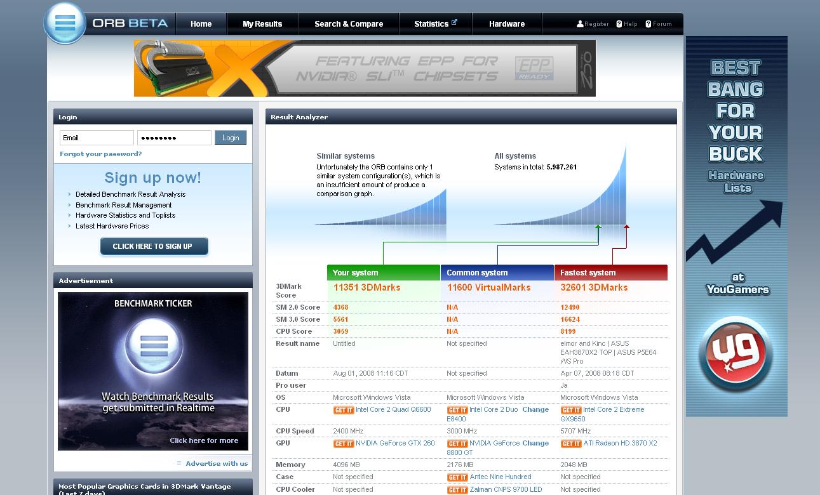Click GET IT badge for Core 2 Quad Q6600

[344, 410]
